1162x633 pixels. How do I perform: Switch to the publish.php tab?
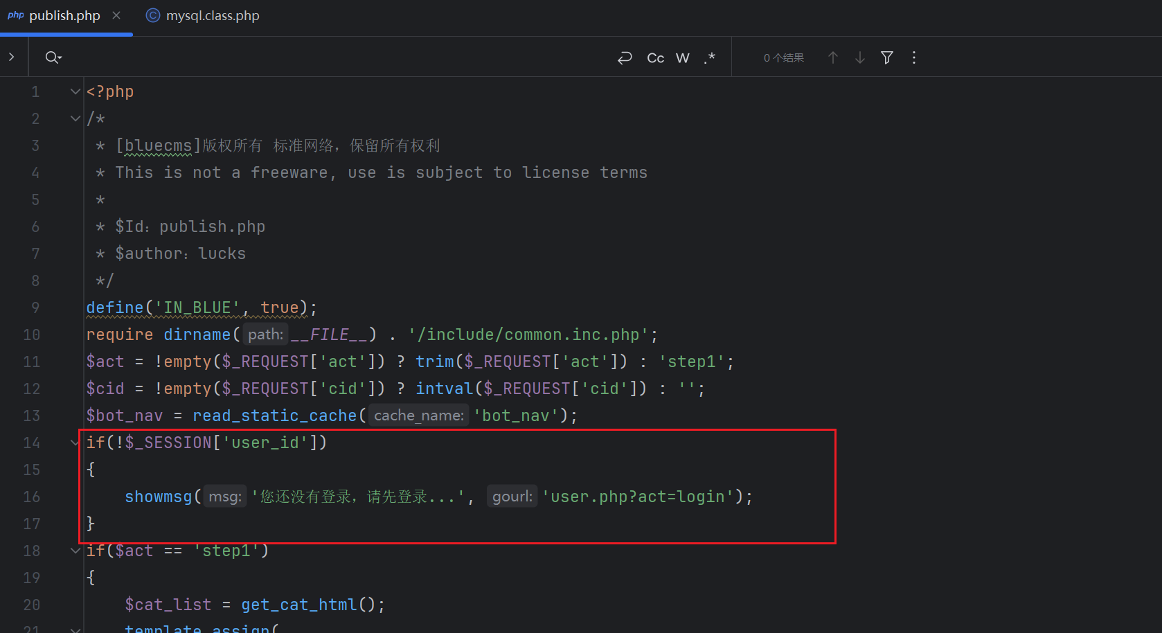click(64, 15)
